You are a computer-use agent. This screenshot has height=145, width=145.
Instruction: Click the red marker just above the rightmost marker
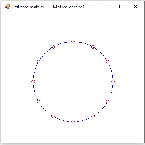coord(107,62)
